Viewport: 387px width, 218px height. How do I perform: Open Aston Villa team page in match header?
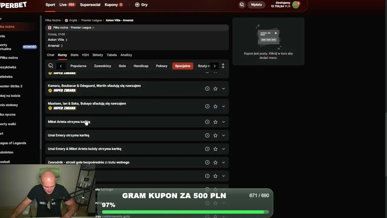click(57, 40)
